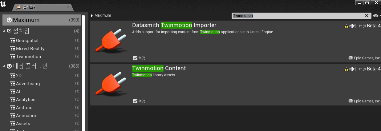Screen dimensions: 381x131
Task: Click the Advertising category list icon
Action: (12, 84)
